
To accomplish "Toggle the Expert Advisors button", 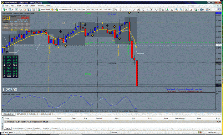I will (63, 10).
